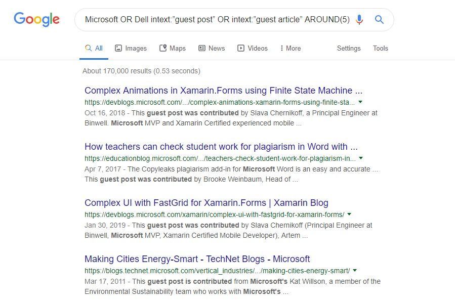Open the News tab
Viewport: 455px width, 301px height.
point(212,48)
